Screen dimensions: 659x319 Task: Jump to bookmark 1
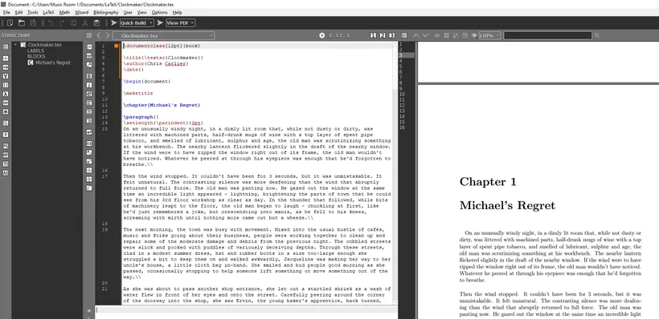[373, 35]
